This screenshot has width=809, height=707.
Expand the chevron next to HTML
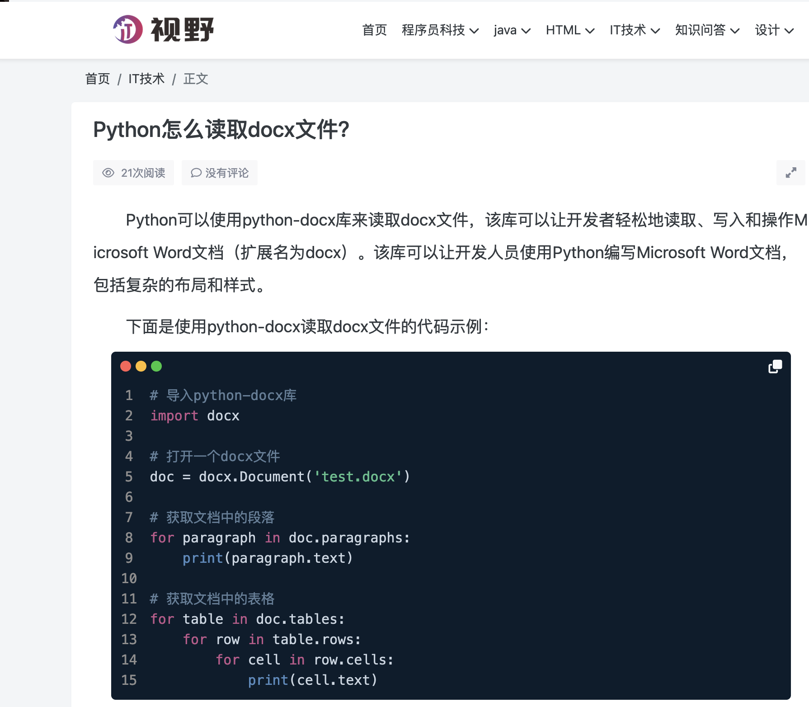(590, 31)
